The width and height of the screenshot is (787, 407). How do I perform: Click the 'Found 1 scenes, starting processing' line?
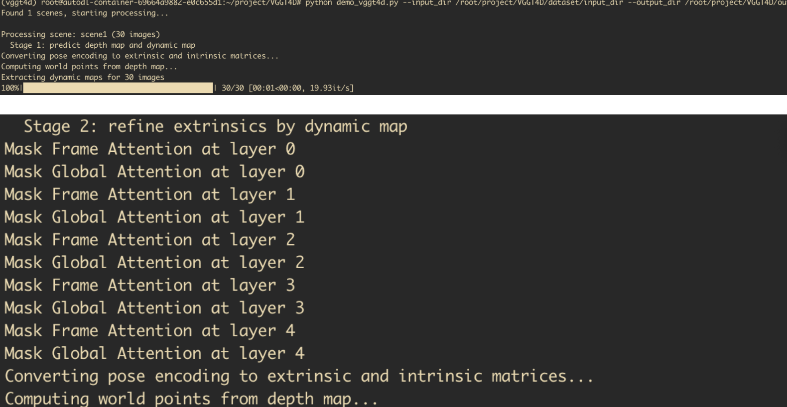coord(85,13)
